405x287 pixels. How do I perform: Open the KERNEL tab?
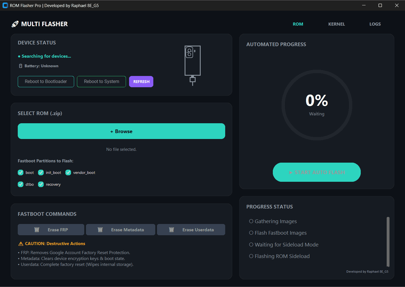(337, 24)
